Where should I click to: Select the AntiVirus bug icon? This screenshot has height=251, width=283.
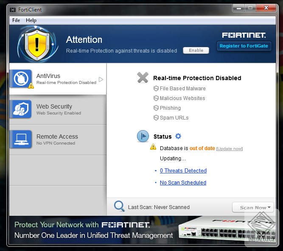(x=21, y=79)
